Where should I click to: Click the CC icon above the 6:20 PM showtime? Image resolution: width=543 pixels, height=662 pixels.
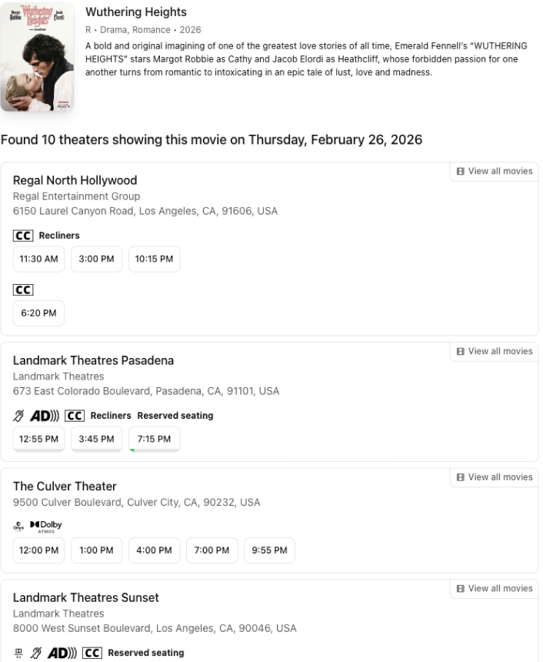(x=23, y=290)
